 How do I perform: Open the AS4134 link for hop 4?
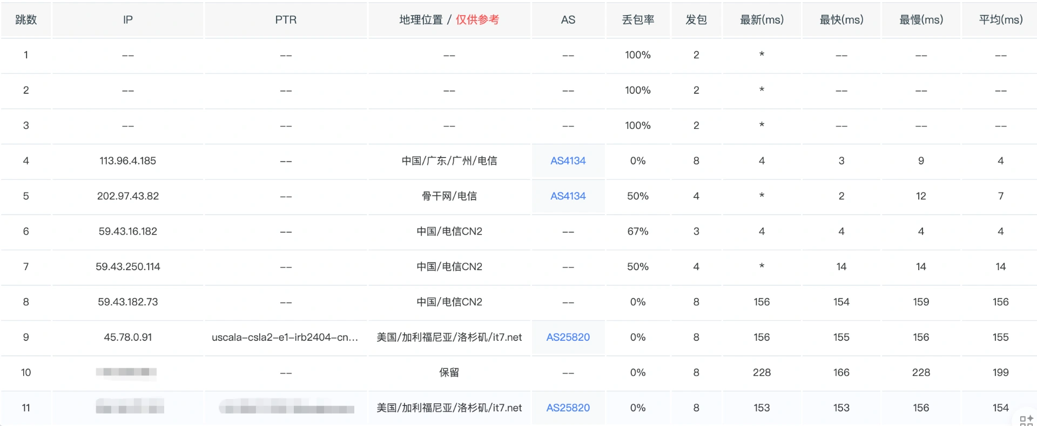point(568,161)
